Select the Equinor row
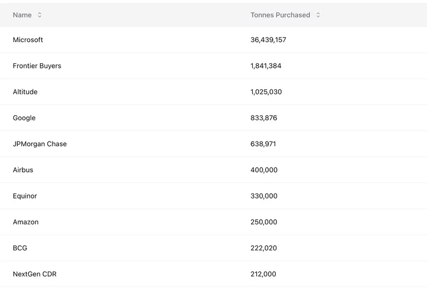Screen dimensions: 427x290 (x=25, y=196)
